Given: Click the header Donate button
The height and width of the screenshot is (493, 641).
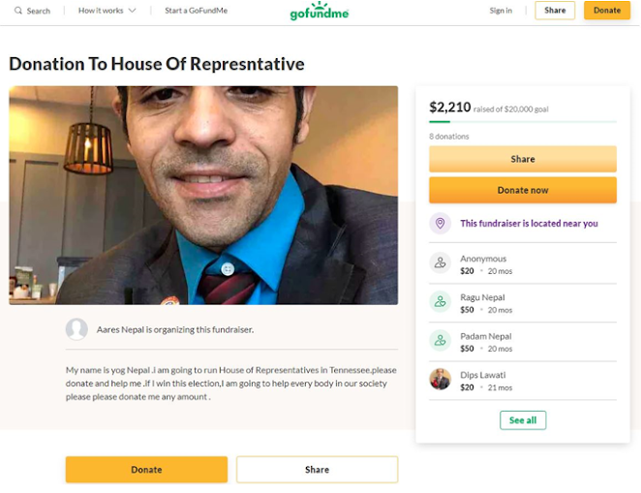Looking at the screenshot, I should pyautogui.click(x=607, y=11).
